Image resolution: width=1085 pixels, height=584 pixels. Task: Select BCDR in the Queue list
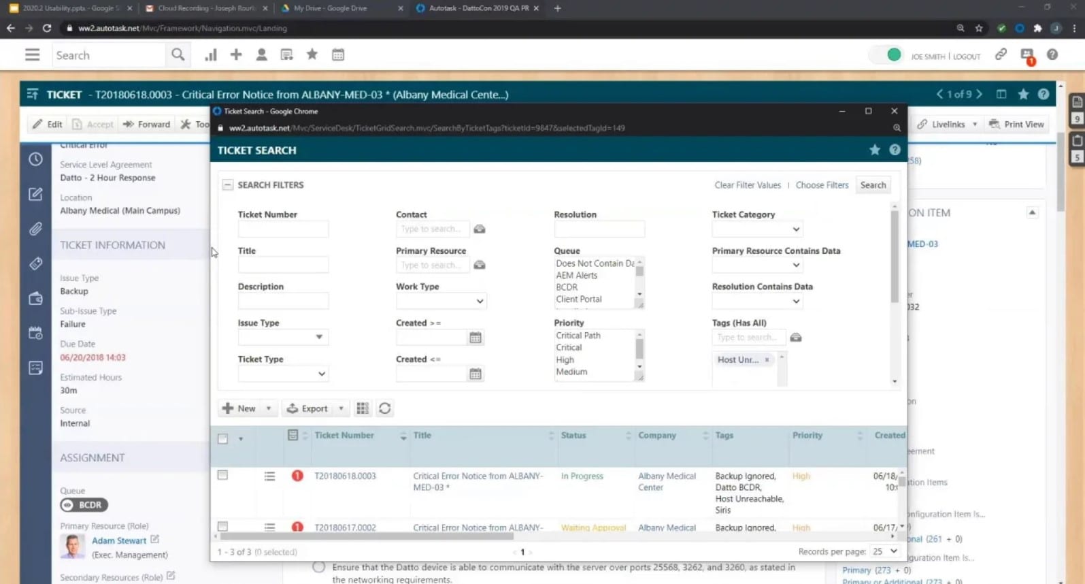[567, 287]
